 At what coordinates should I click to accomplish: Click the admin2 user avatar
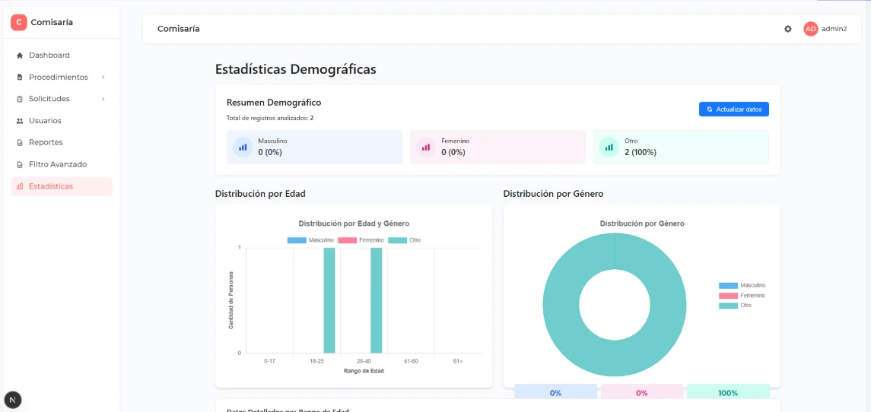tap(811, 29)
